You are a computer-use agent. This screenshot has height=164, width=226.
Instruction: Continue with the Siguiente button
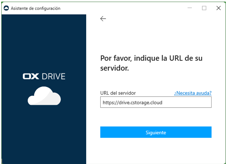pos(156,132)
